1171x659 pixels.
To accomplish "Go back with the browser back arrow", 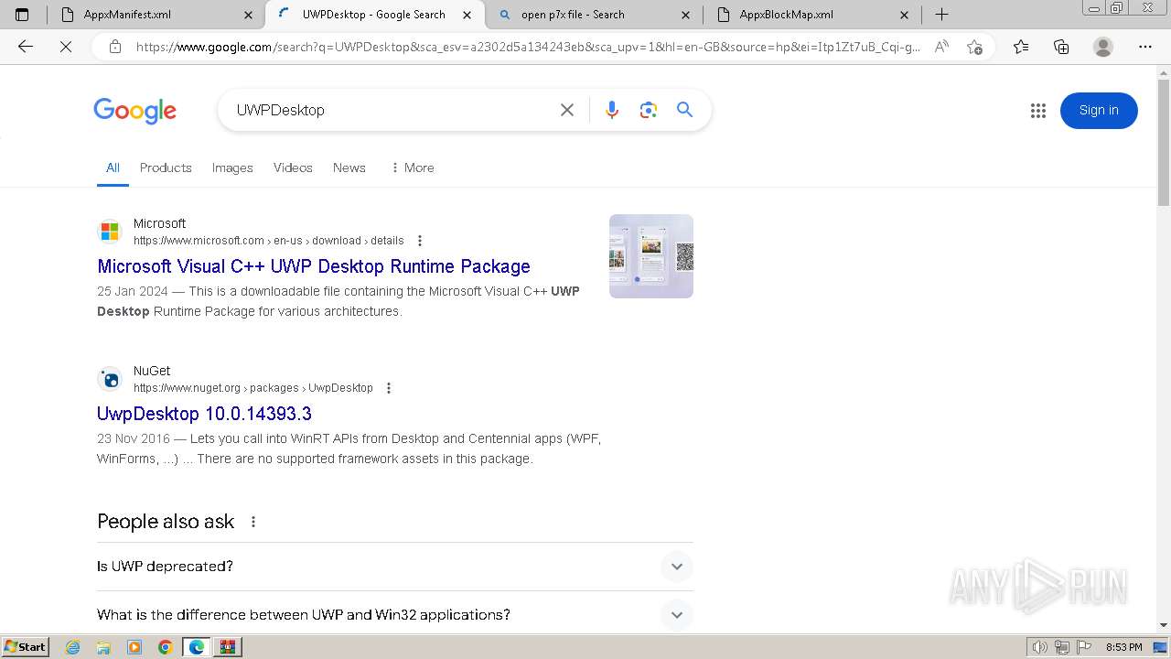I will 26,47.
